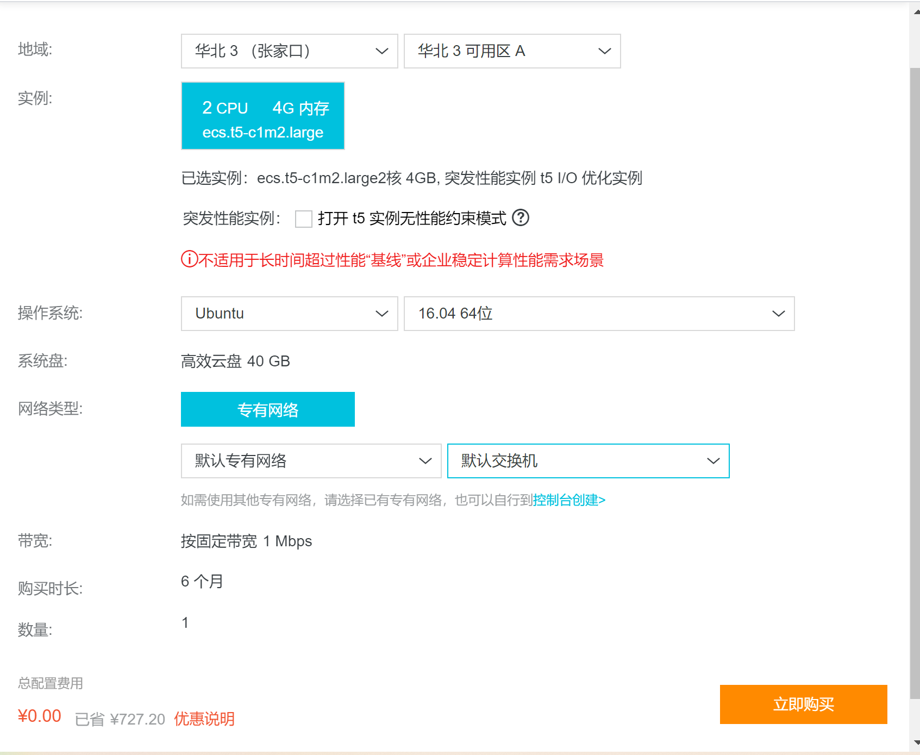Open the 华北 3（张家口）region dropdown
Screen dimensions: 920x755
pyautogui.click(x=289, y=51)
